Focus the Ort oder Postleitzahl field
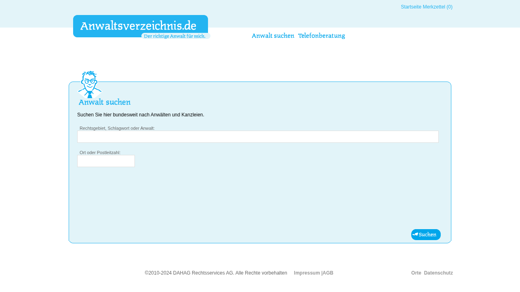The width and height of the screenshot is (520, 292). (x=106, y=161)
